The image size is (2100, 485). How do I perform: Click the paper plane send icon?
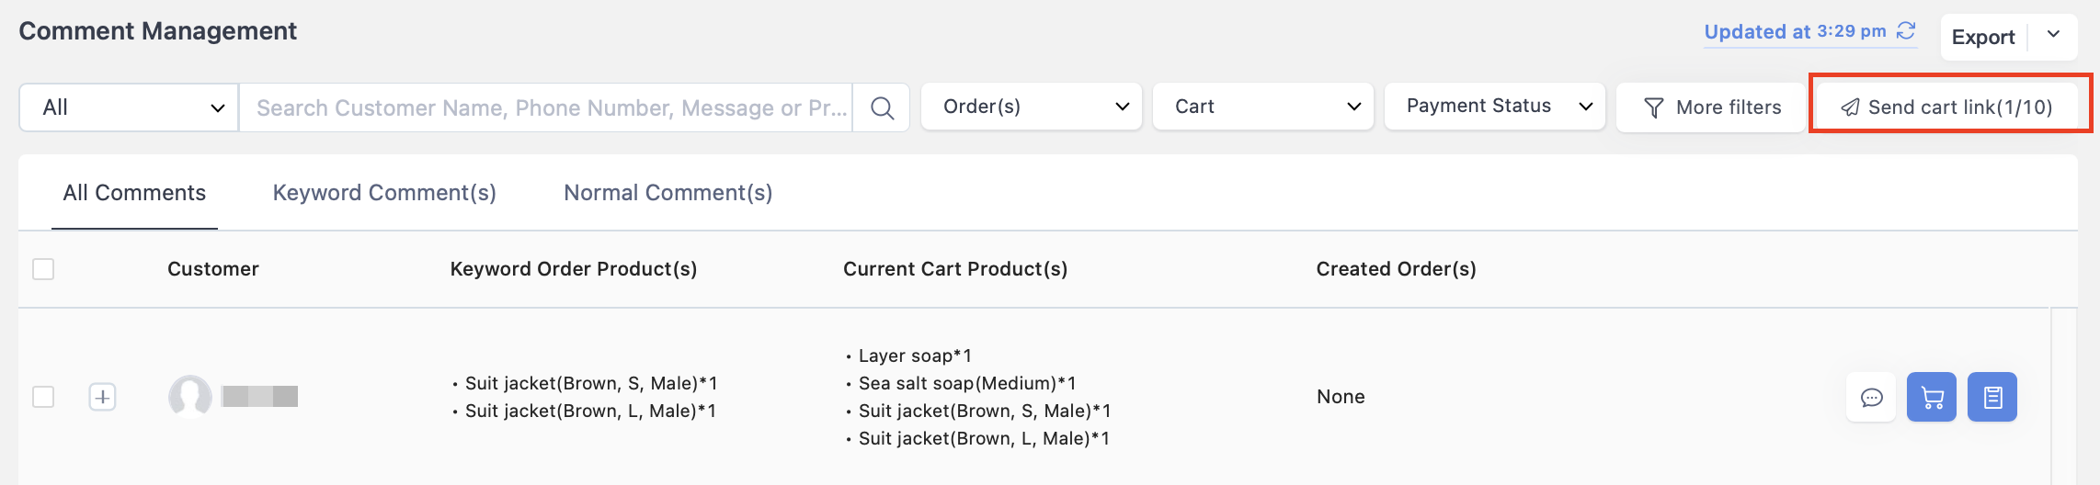(x=1850, y=107)
